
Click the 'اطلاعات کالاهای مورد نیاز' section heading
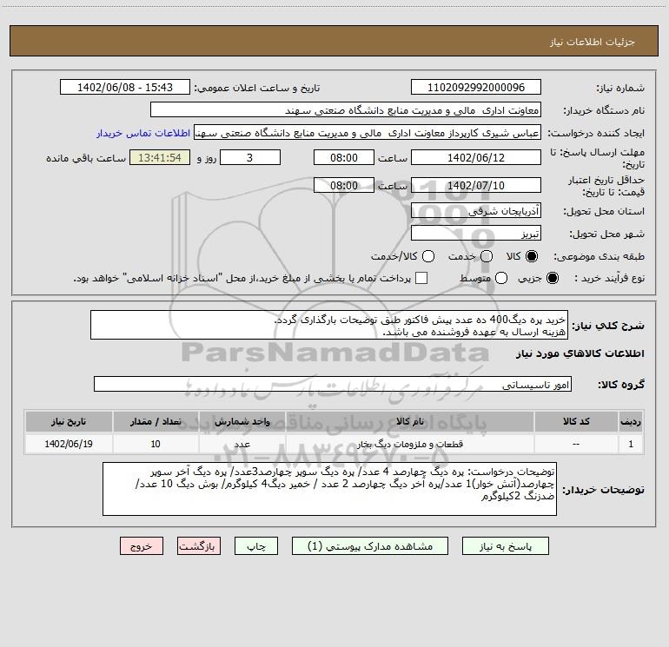click(580, 353)
